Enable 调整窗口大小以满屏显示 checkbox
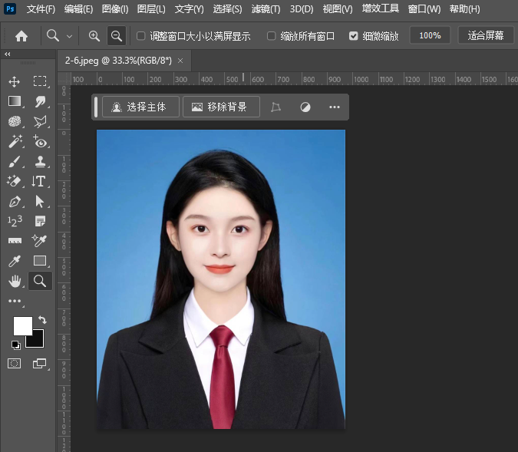This screenshot has width=518, height=452. tap(140, 36)
